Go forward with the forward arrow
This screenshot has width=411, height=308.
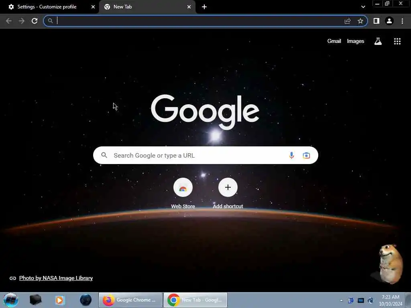click(22, 21)
